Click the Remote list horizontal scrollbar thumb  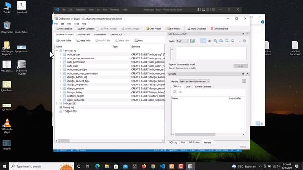(x=195, y=134)
